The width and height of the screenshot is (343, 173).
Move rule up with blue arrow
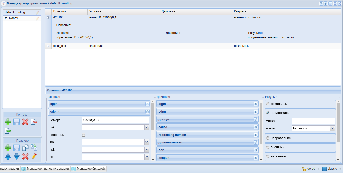point(8,157)
